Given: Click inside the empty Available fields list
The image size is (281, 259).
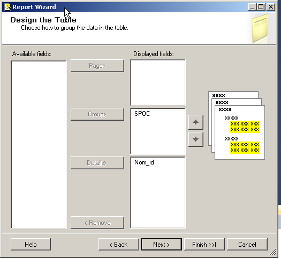Looking at the screenshot, I should click(39, 145).
